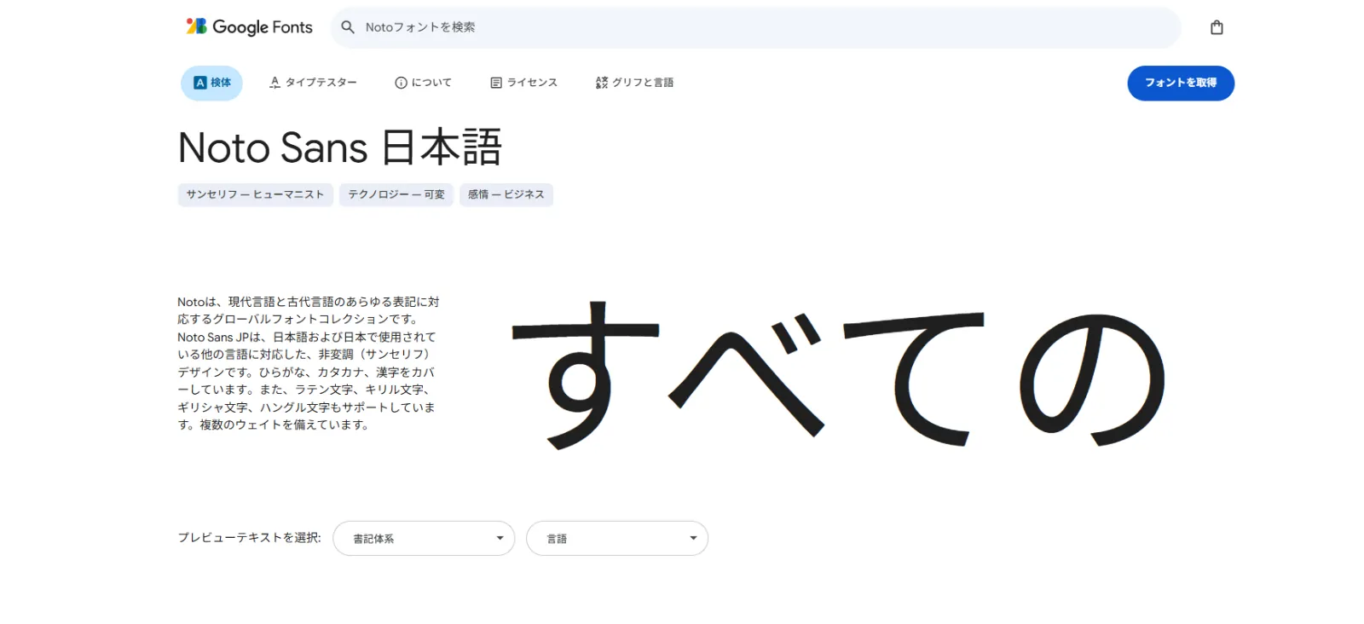Click the large すべての preview text
Viewport: 1364px width, 624px height.
click(838, 375)
